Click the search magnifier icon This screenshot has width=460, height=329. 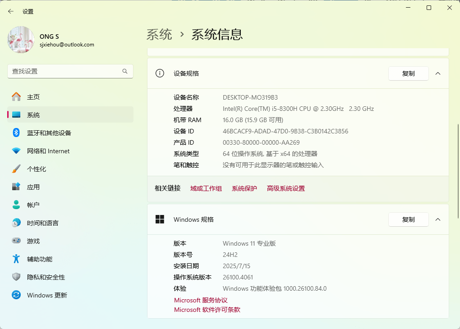(x=125, y=71)
